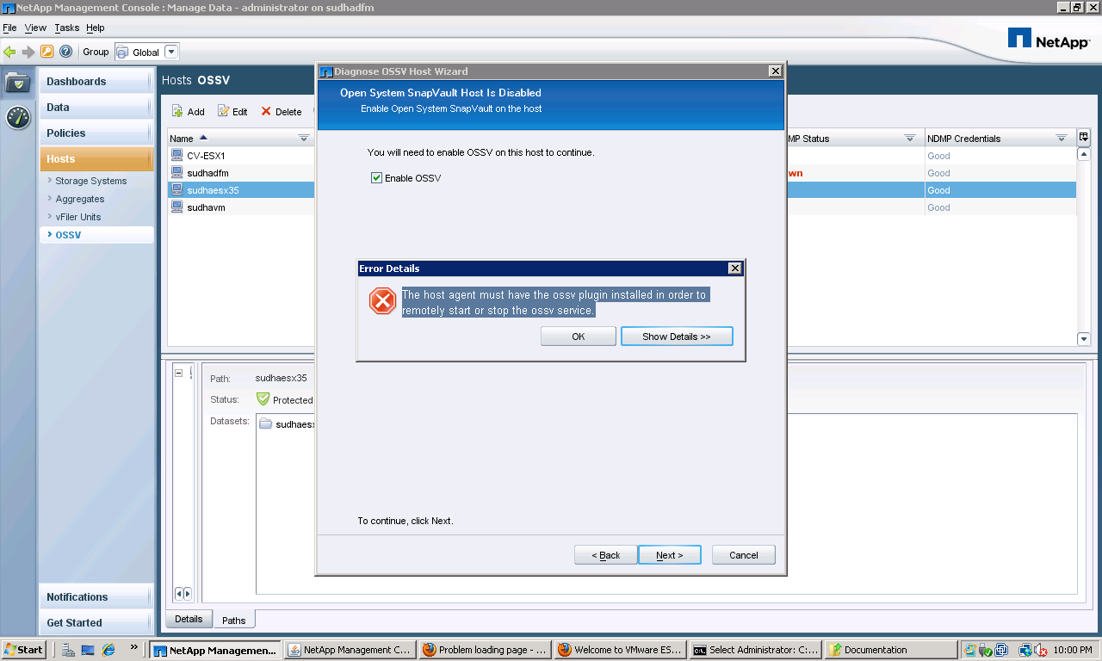Viewport: 1102px width, 661px height.
Task: Click the grey forward navigation arrow
Action: point(28,52)
